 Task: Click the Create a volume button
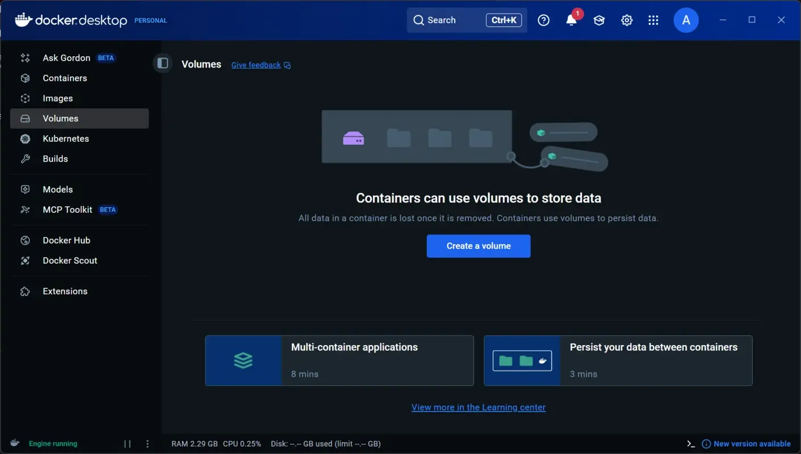tap(478, 246)
